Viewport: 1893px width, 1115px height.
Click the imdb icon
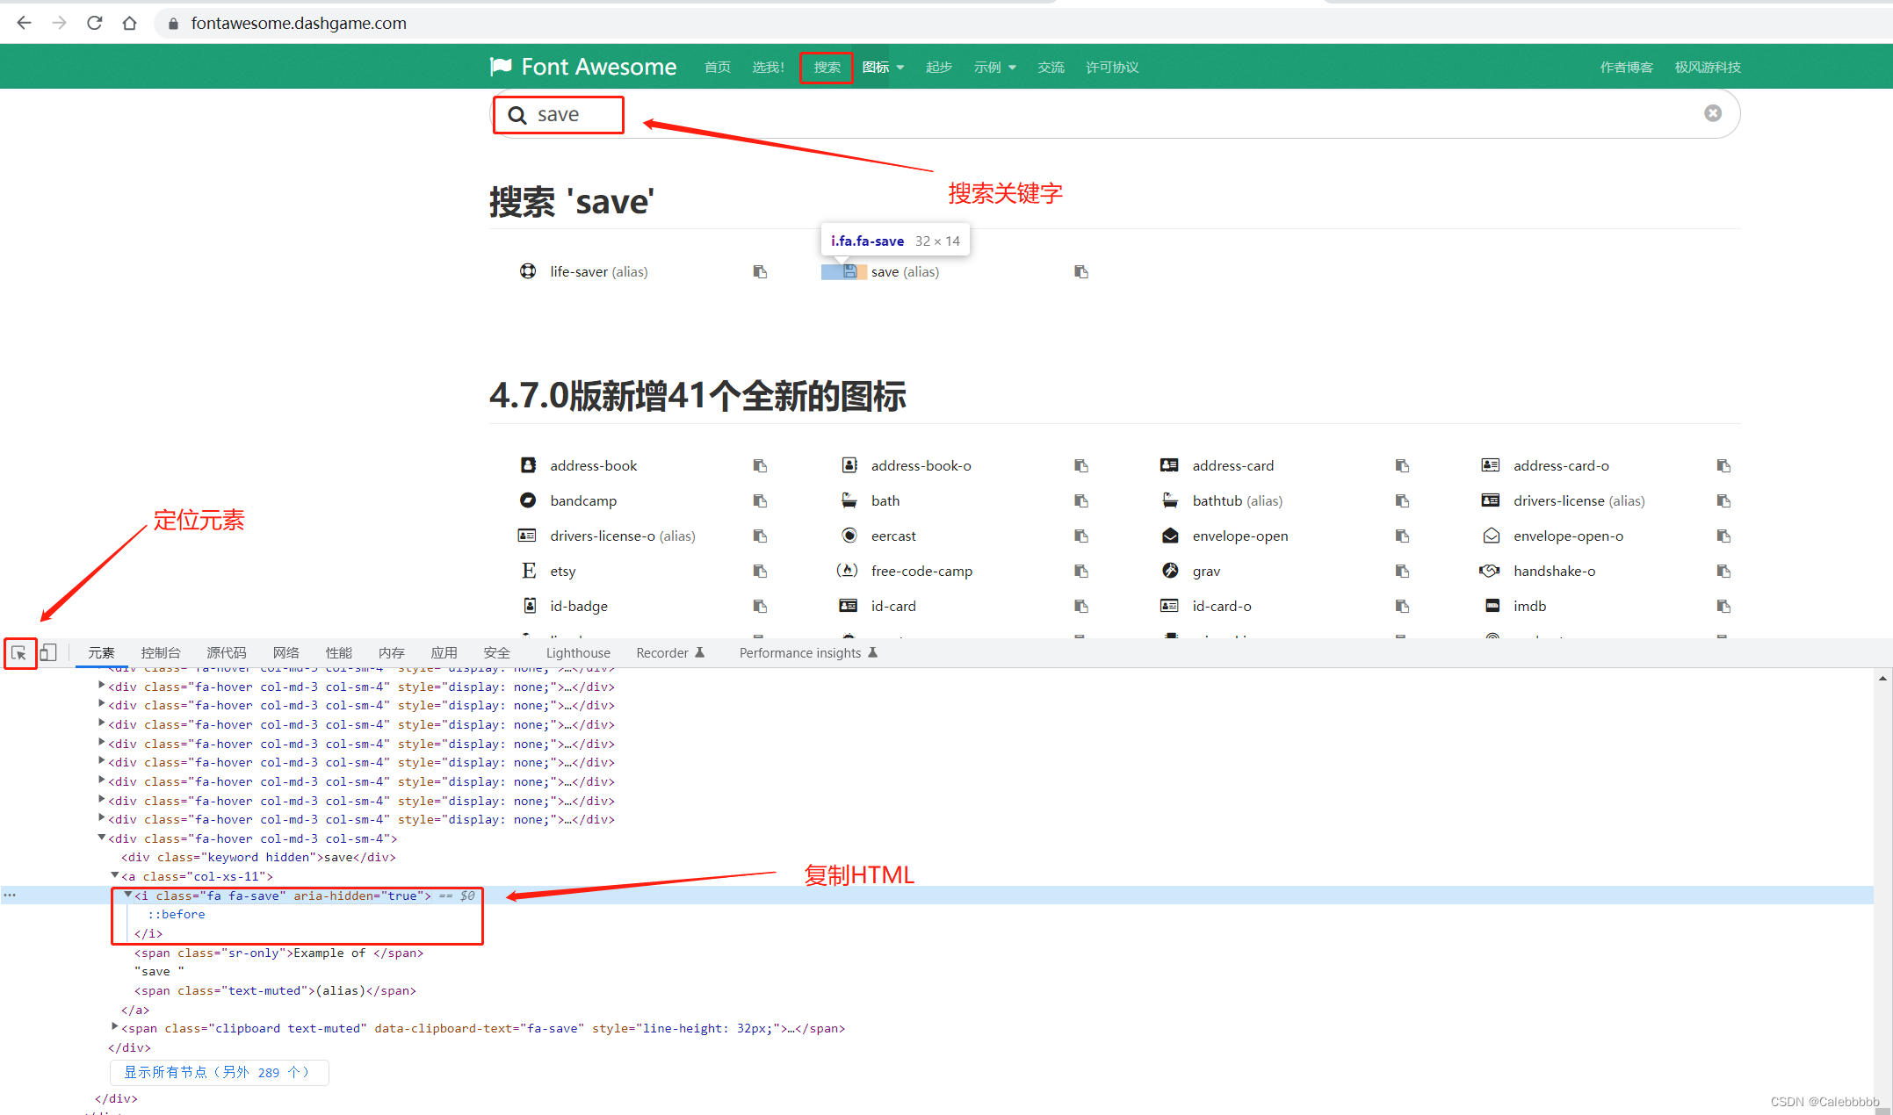[x=1492, y=606]
